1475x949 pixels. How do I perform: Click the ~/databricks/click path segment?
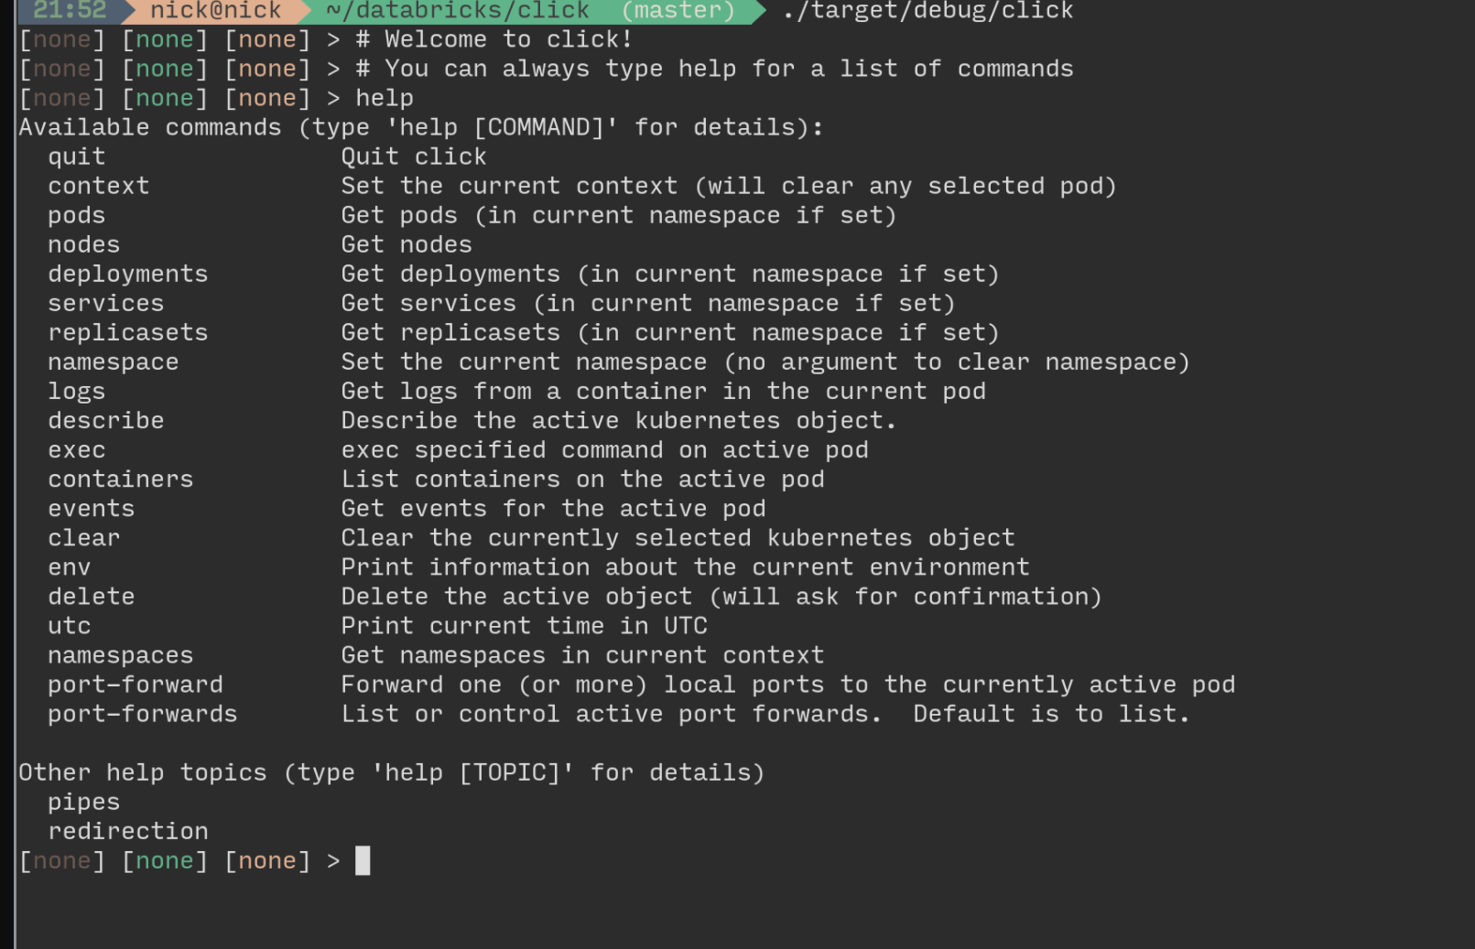pos(458,11)
